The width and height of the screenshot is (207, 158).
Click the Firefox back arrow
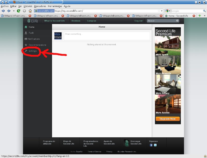coord(3,11)
